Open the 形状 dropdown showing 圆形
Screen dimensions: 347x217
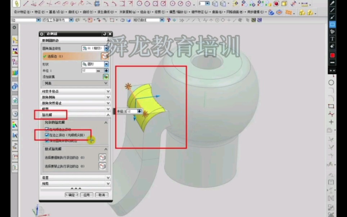coord(105,63)
